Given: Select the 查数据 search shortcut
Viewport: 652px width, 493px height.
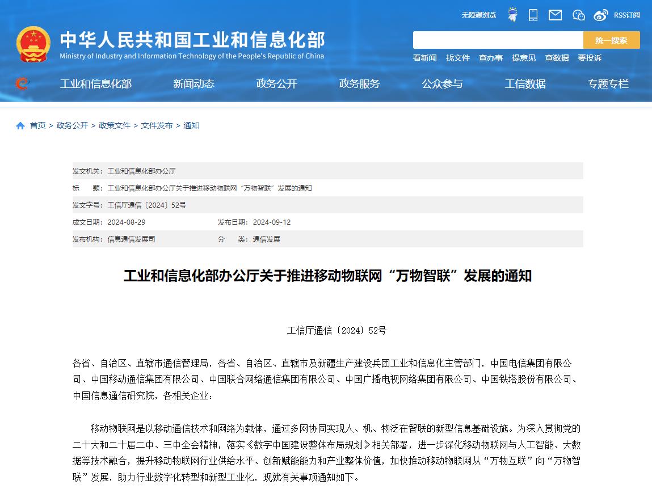Looking at the screenshot, I should tap(557, 58).
